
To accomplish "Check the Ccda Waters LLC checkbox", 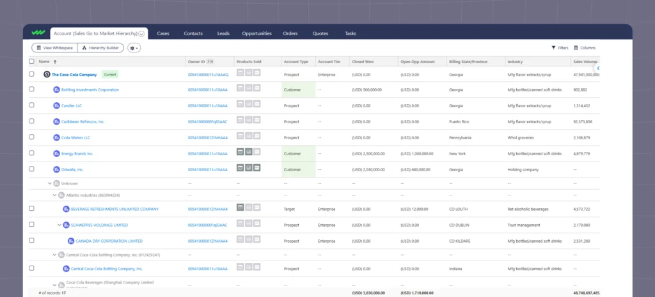I will [31, 137].
